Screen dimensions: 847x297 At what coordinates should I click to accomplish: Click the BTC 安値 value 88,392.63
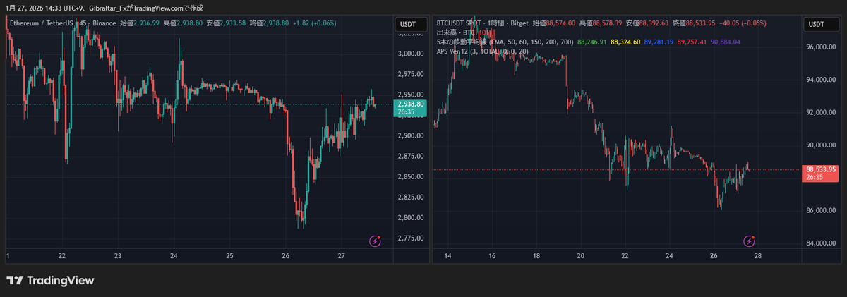(654, 23)
